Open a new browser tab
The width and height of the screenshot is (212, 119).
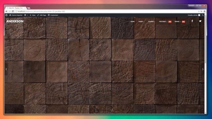click(x=29, y=8)
